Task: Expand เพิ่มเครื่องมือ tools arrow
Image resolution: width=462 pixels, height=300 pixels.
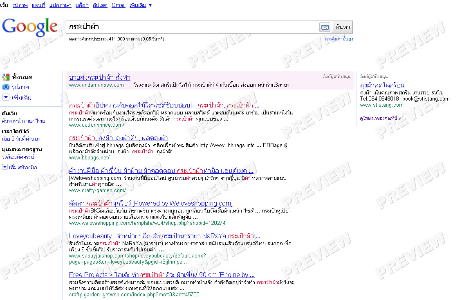Action: (x=5, y=167)
